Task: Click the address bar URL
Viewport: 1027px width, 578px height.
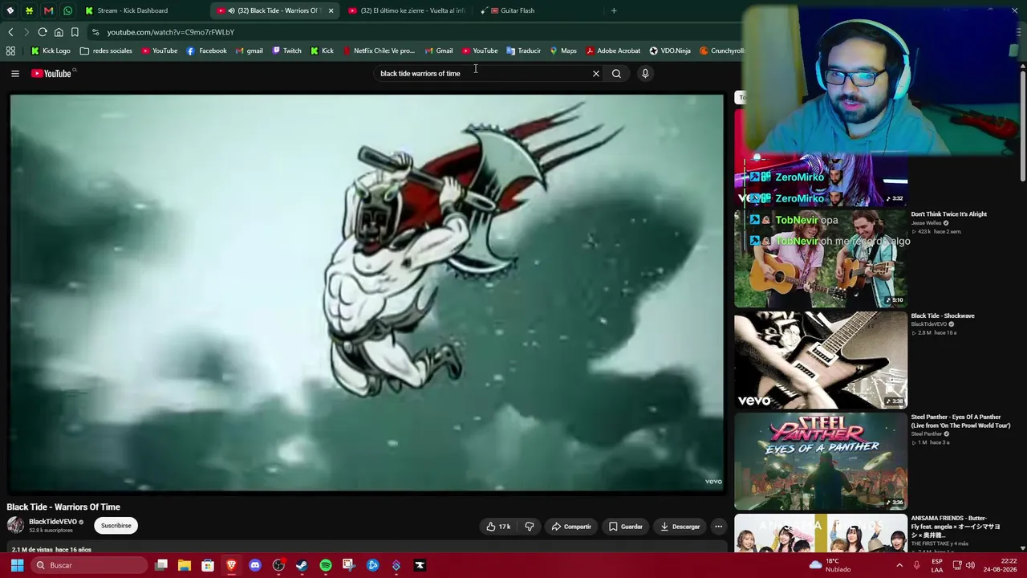Action: (171, 32)
